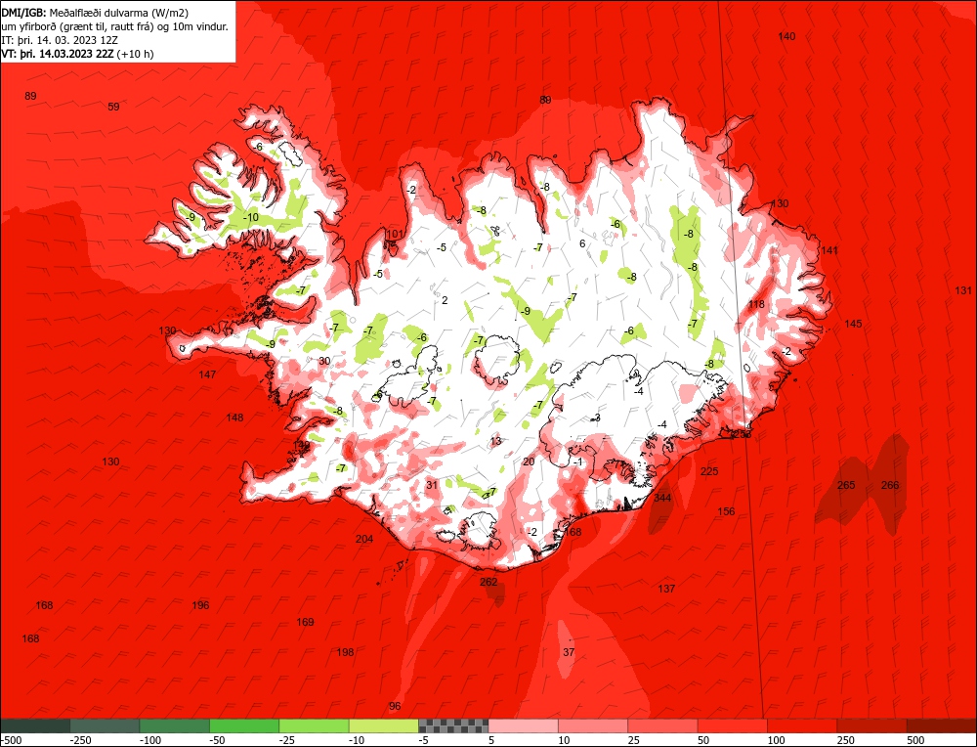
Task: Click the '137' value in the southeast ocean
Action: coord(666,589)
